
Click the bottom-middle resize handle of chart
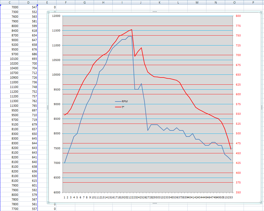155,203
